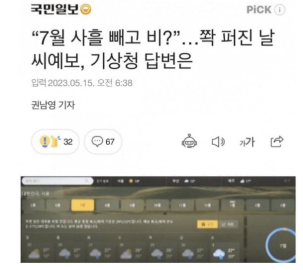Open reactions button showing 32
The image size is (303, 270).
click(x=56, y=142)
